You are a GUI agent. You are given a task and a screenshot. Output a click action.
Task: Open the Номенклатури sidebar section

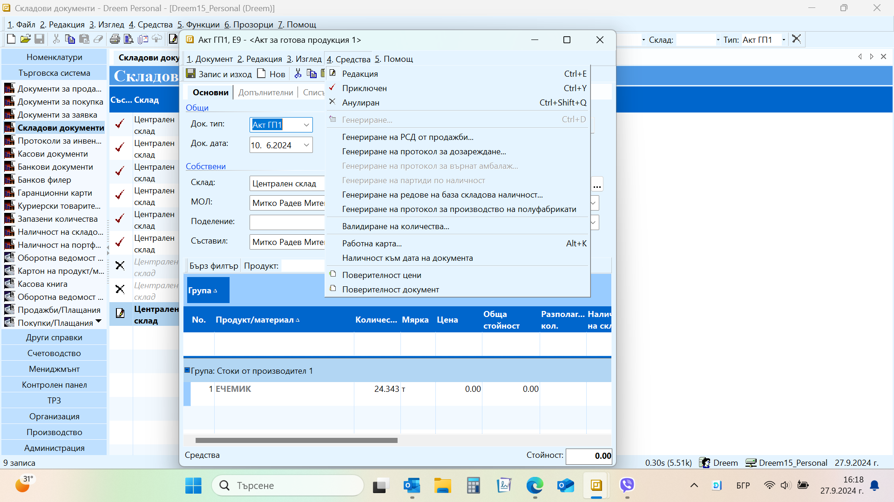pyautogui.click(x=54, y=57)
